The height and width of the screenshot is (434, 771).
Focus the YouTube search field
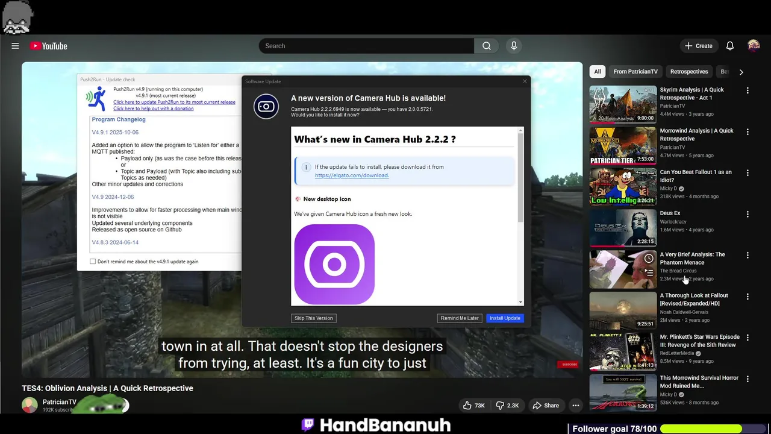pyautogui.click(x=366, y=46)
